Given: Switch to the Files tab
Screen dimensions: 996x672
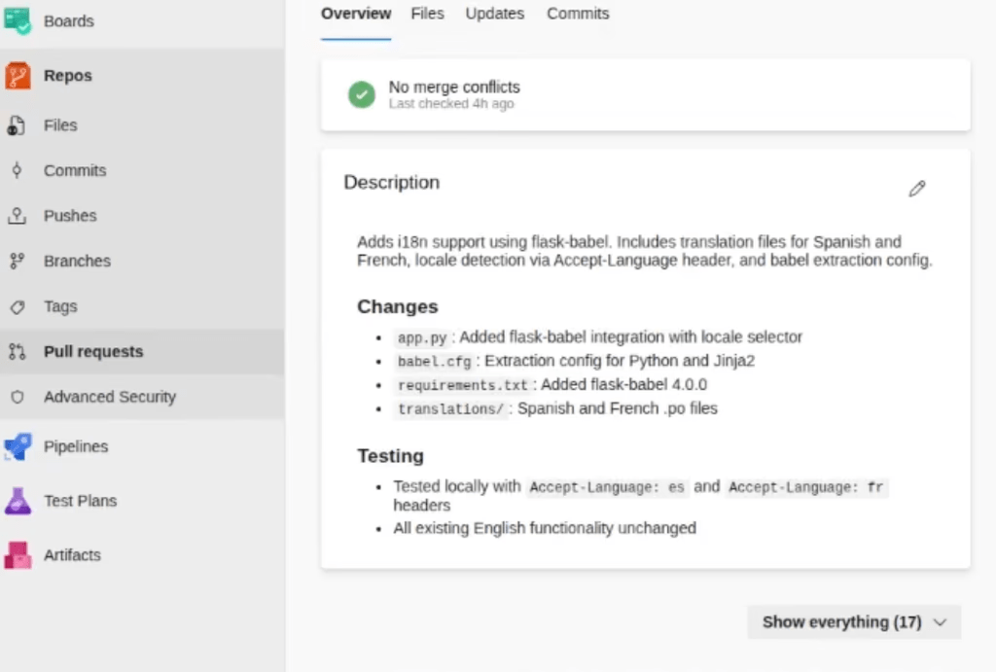Looking at the screenshot, I should coord(427,14).
